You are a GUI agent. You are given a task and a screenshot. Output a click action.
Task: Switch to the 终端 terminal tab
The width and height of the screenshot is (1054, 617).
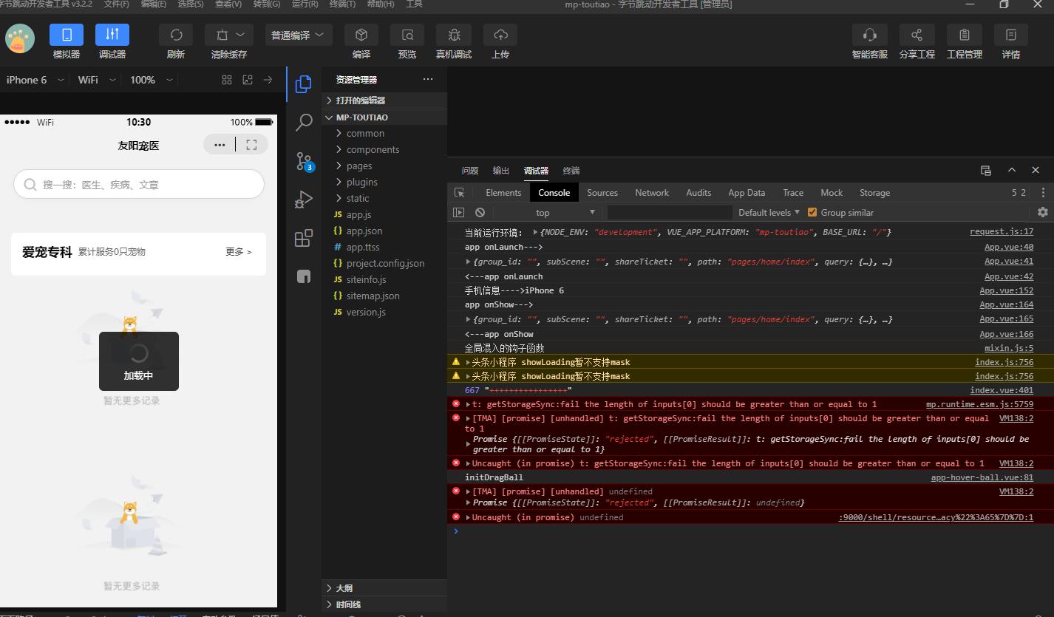click(571, 171)
